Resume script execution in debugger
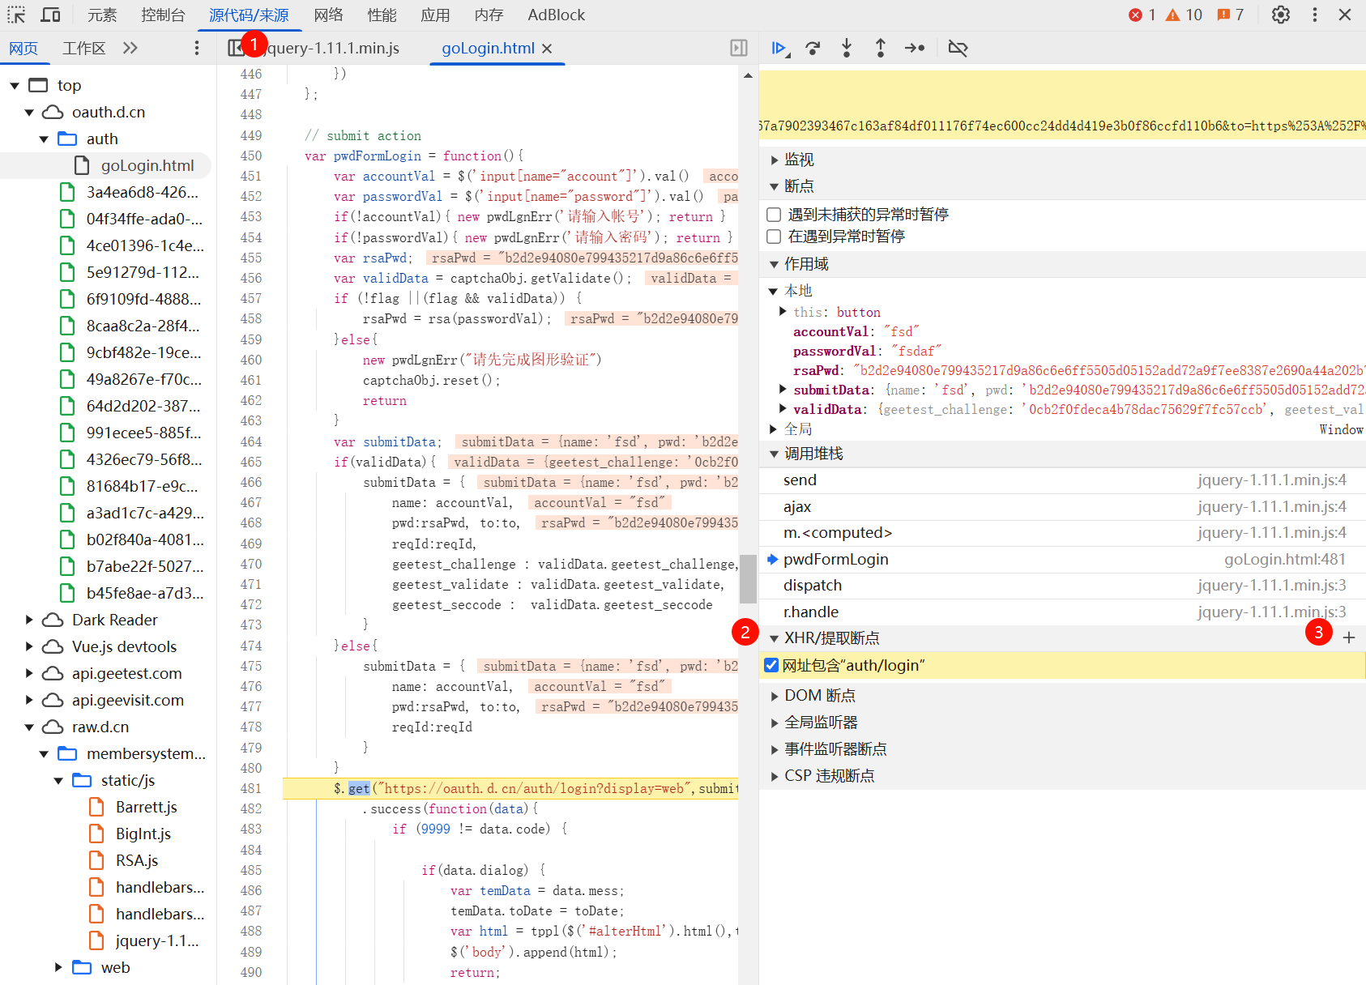The image size is (1366, 985). point(779,49)
